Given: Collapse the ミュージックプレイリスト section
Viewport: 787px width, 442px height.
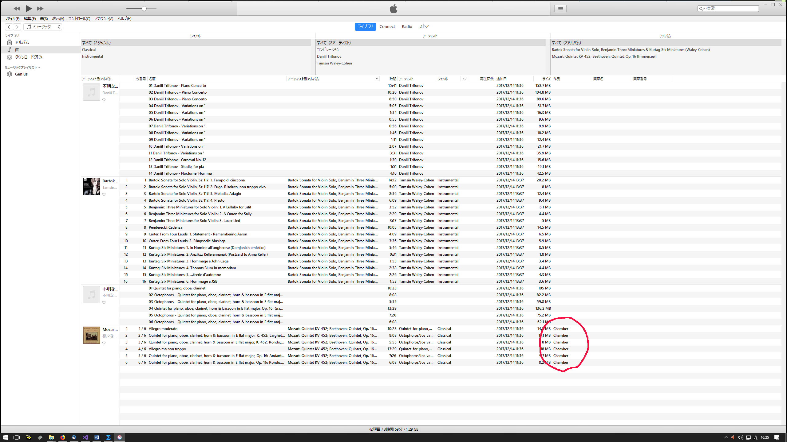Looking at the screenshot, I should pos(39,68).
